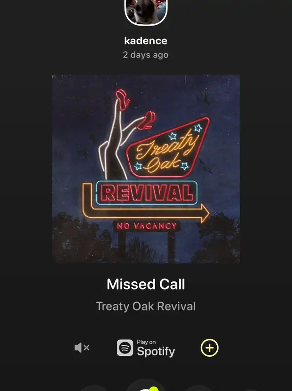
Task: Click the dark trees on the album cover
Action: click(x=146, y=237)
